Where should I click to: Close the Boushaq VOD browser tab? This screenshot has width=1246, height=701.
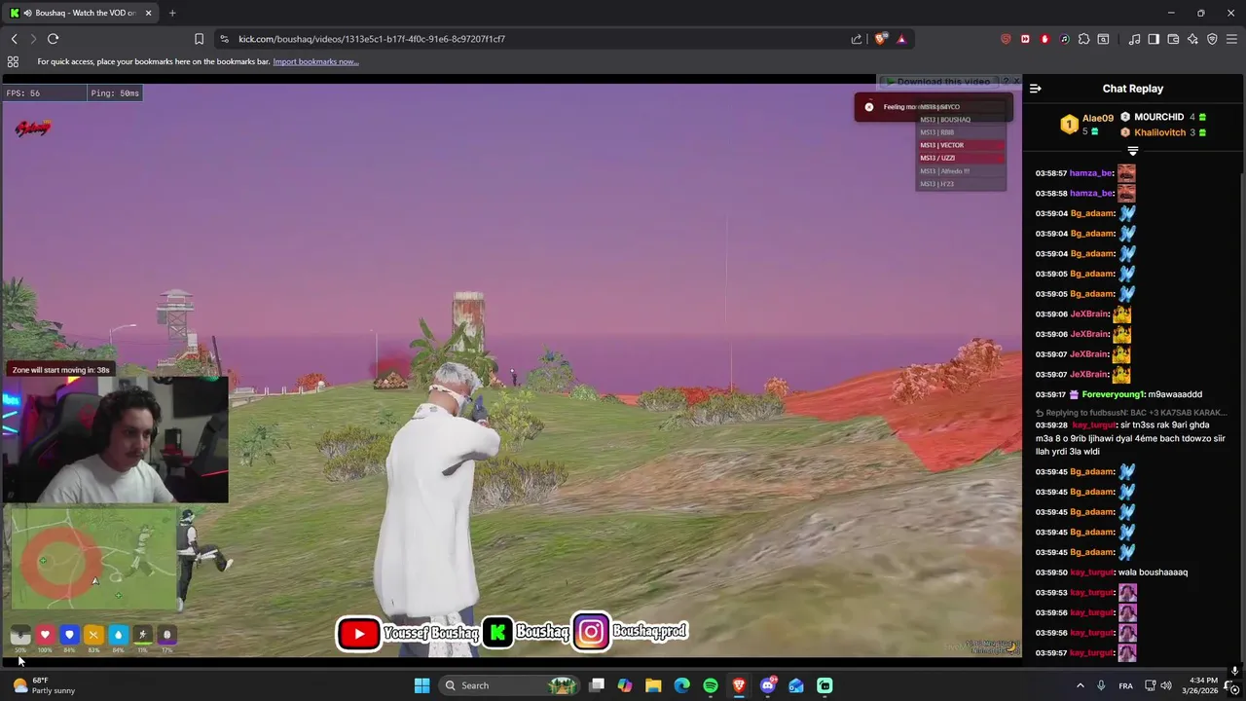click(148, 13)
